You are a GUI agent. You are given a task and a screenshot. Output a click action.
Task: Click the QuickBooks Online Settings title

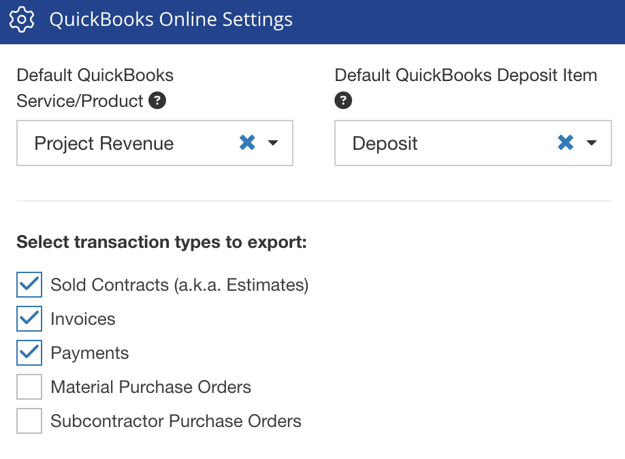tap(171, 20)
